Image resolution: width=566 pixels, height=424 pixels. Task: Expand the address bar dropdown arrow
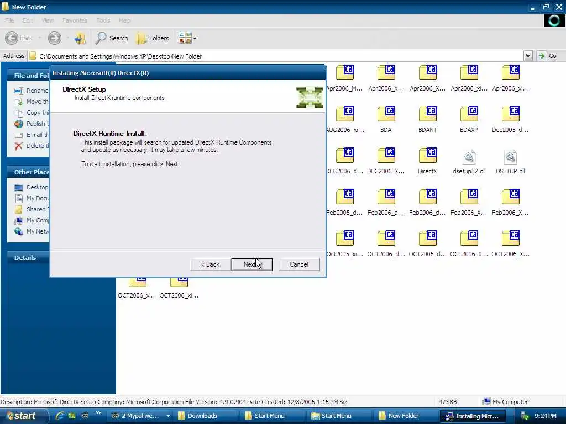tap(528, 56)
